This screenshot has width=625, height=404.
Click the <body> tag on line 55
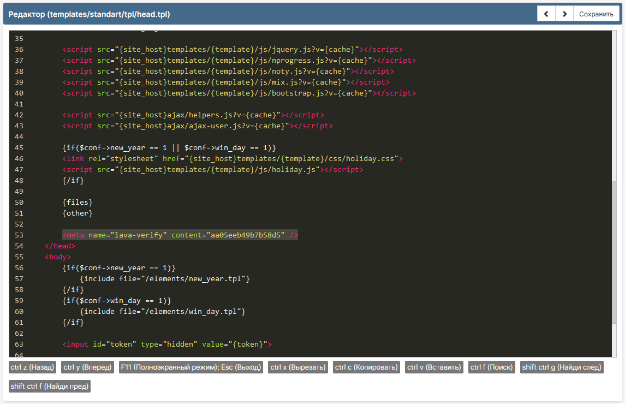[58, 257]
